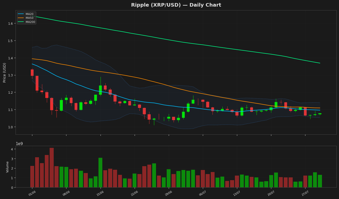Click the 1.3 price tick label
The height and width of the screenshot is (199, 339).
click(10, 75)
